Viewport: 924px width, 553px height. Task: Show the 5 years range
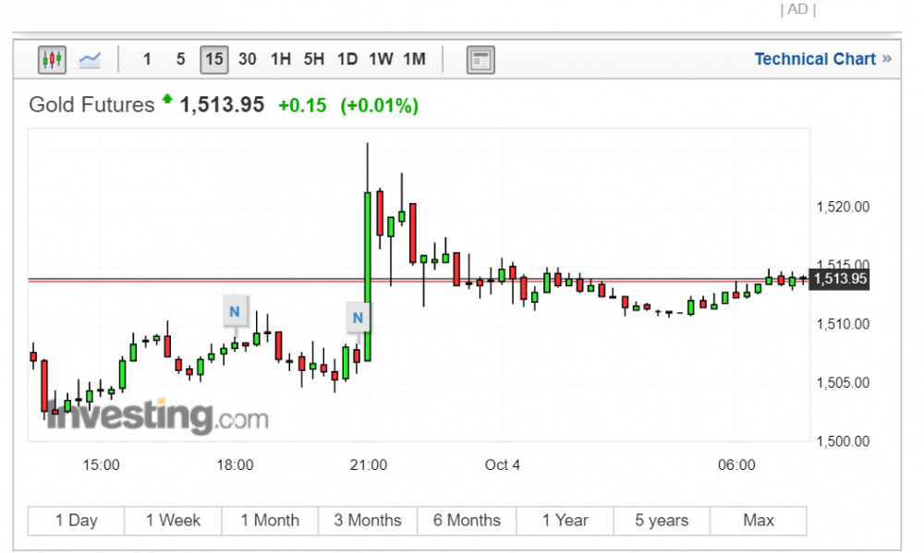tap(662, 521)
